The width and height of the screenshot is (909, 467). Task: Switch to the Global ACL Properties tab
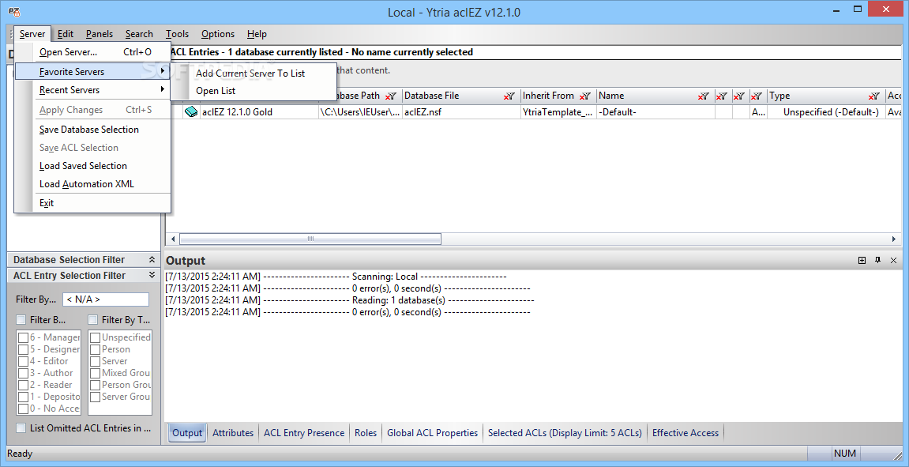click(433, 433)
